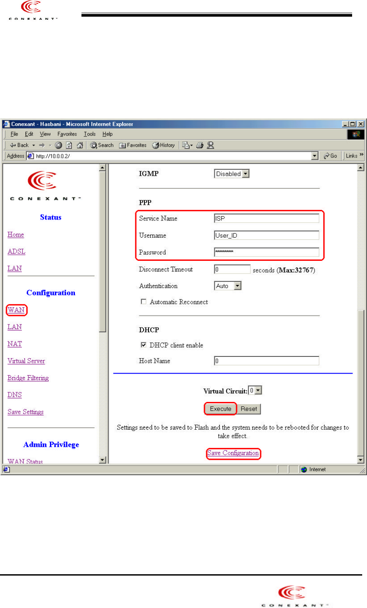Click the Disconnect Timeout field
The height and width of the screenshot is (608, 367).
point(232,269)
